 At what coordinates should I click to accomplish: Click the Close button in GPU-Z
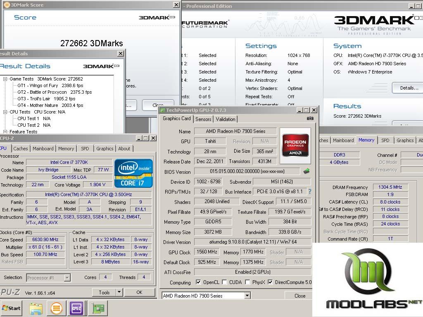pyautogui.click(x=300, y=296)
